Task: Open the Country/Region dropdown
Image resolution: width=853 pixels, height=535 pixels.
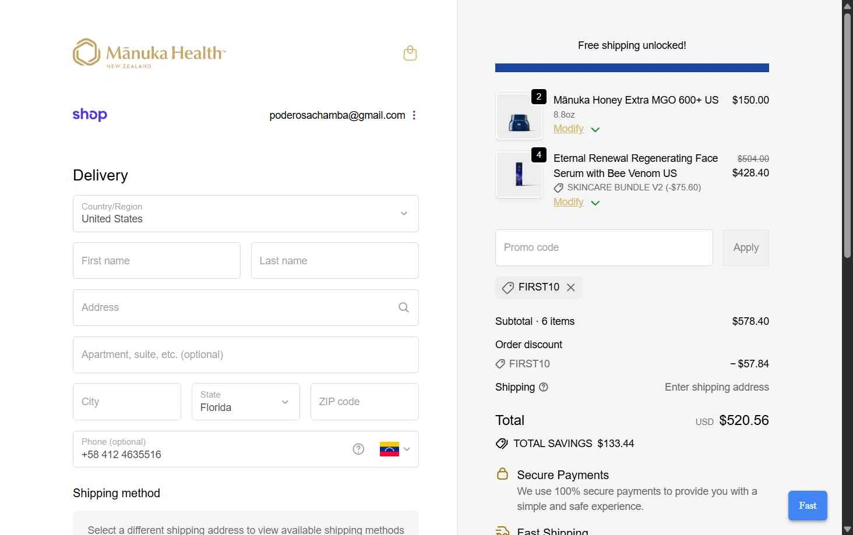Action: coord(246,214)
